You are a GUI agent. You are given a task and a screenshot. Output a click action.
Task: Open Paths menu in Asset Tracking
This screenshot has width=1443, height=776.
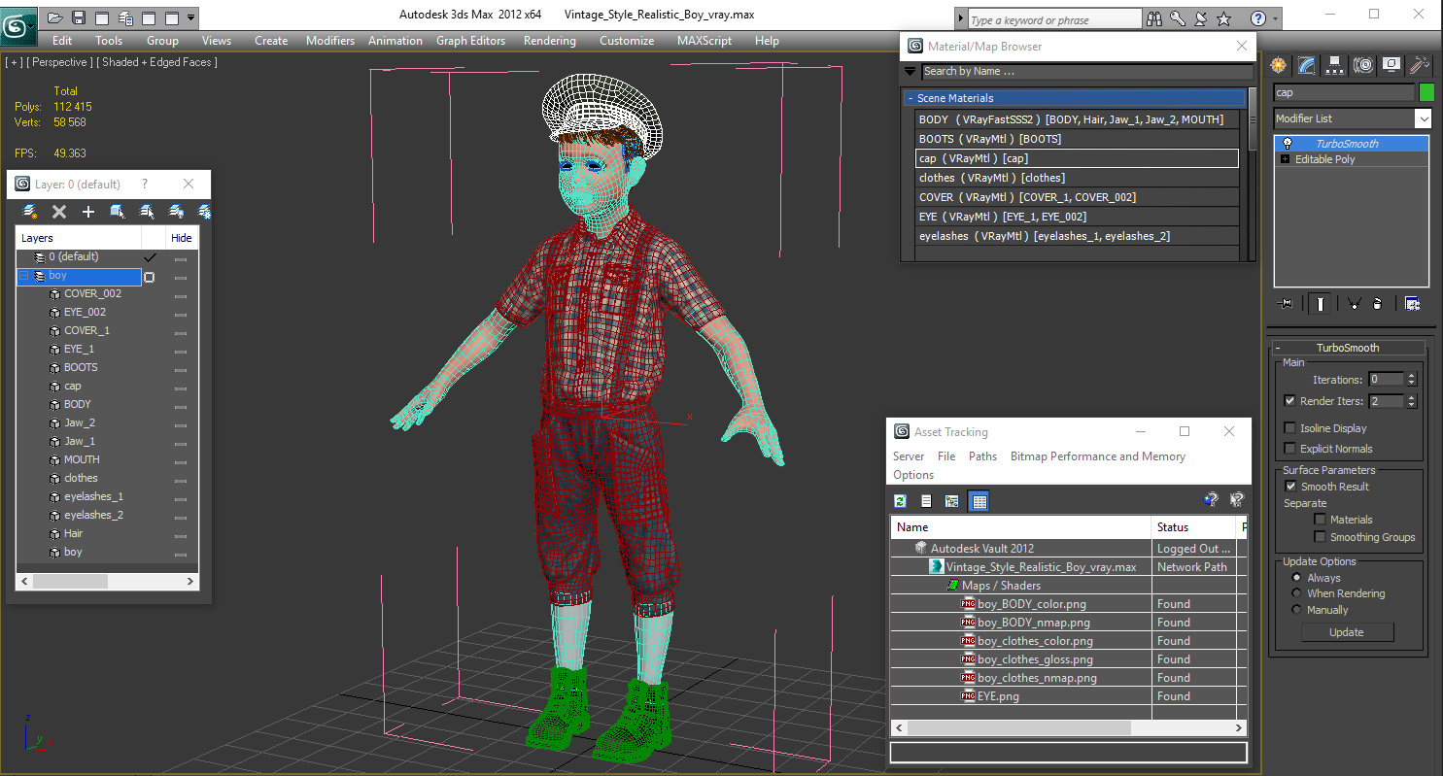point(982,456)
